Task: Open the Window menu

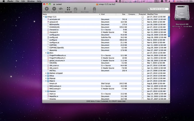Action: coord(31,1)
